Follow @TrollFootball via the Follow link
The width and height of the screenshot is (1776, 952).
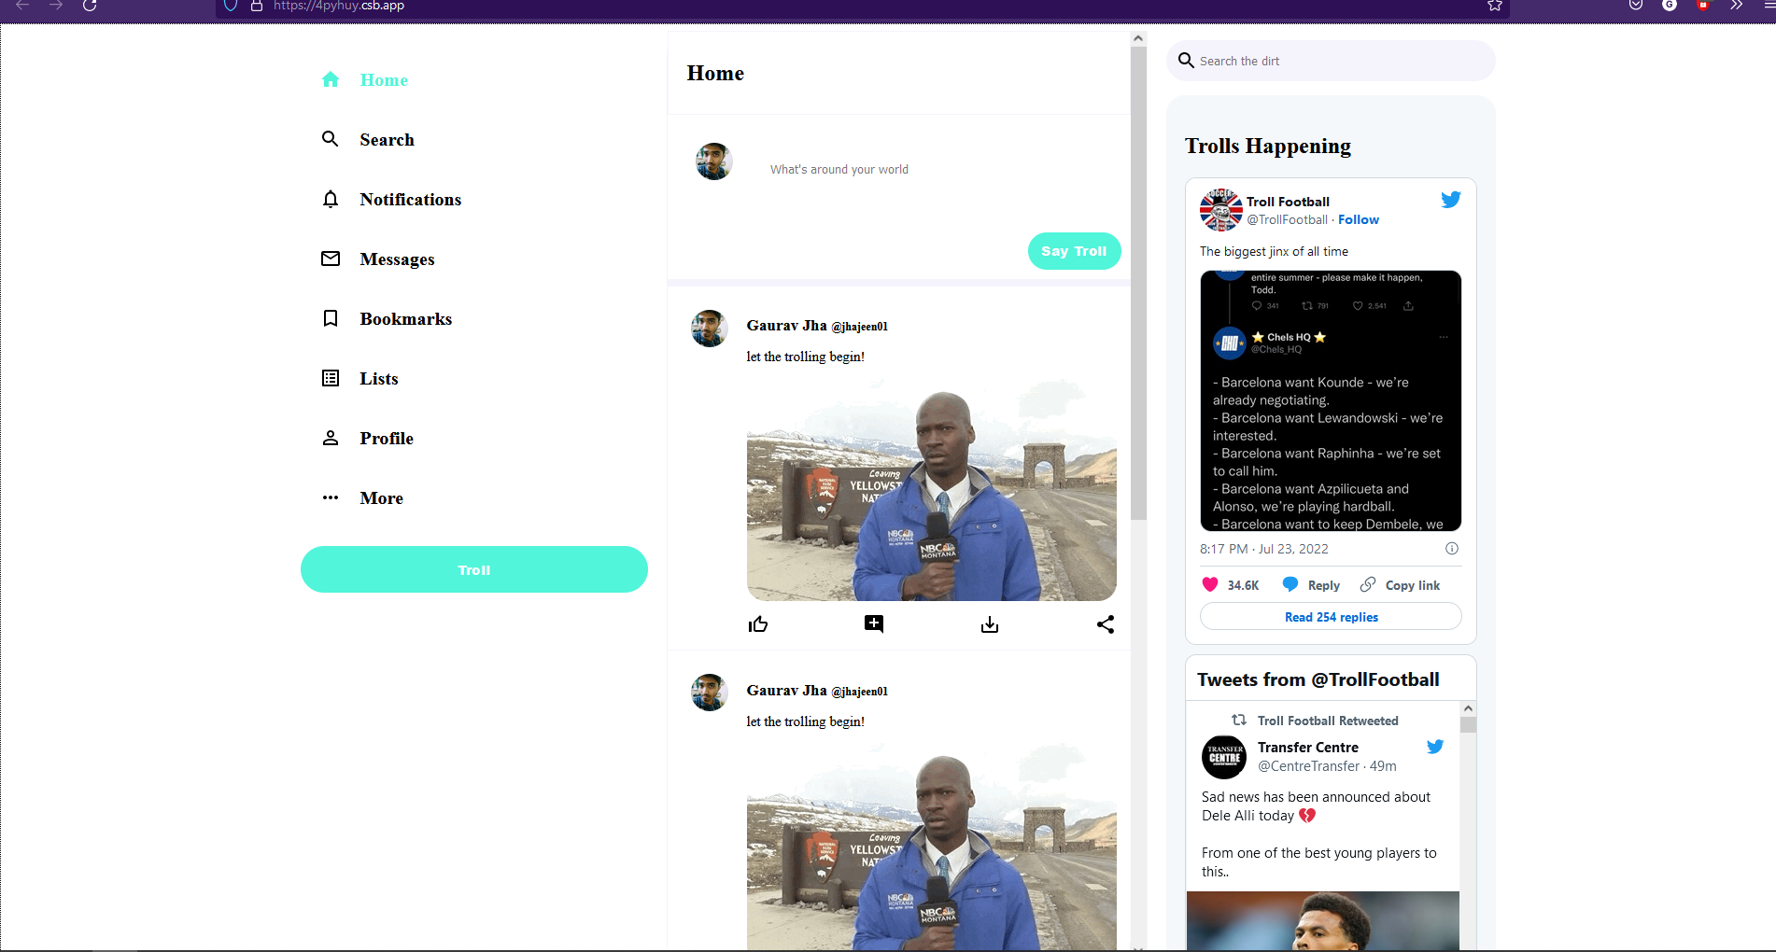1358,219
